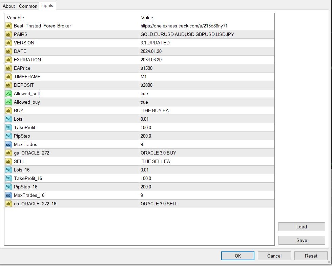Click the integer icon beside MaxTrades_16
The height and width of the screenshot is (266, 332).
pos(8,195)
